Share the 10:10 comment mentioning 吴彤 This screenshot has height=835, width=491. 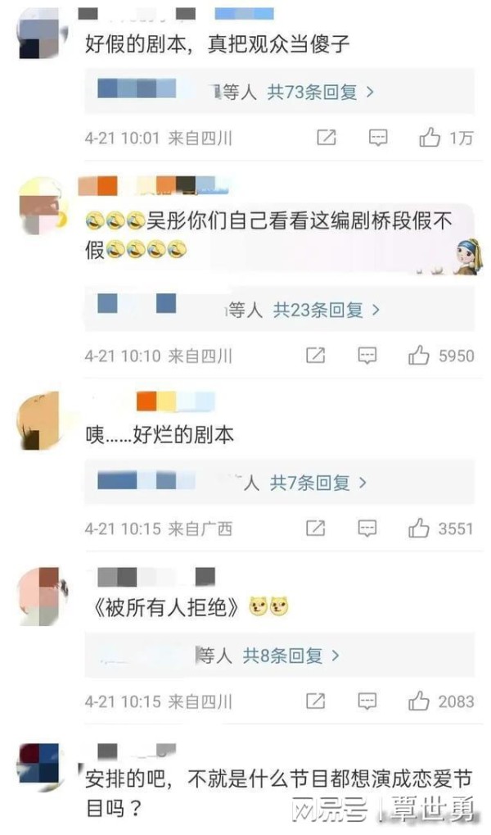(315, 355)
